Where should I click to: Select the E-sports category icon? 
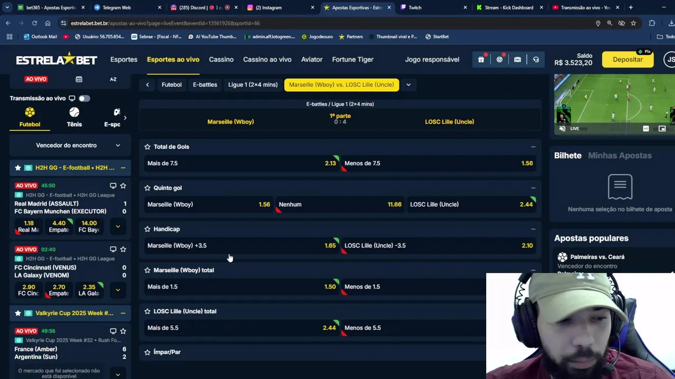(x=113, y=117)
